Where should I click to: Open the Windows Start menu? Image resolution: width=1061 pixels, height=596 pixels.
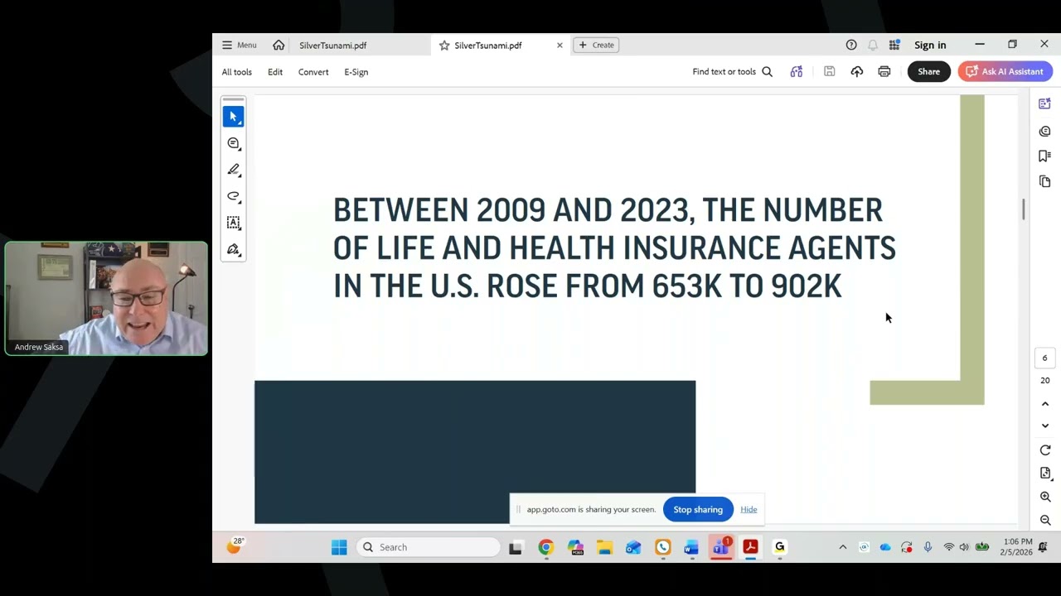tap(339, 547)
